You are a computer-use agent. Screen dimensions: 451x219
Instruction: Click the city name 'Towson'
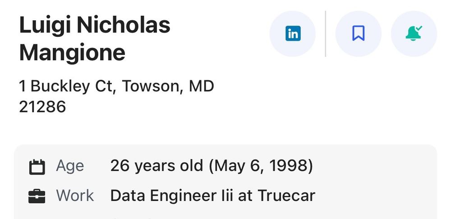coord(152,86)
